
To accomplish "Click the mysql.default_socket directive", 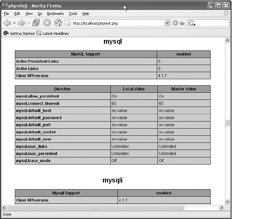I will (36, 132).
